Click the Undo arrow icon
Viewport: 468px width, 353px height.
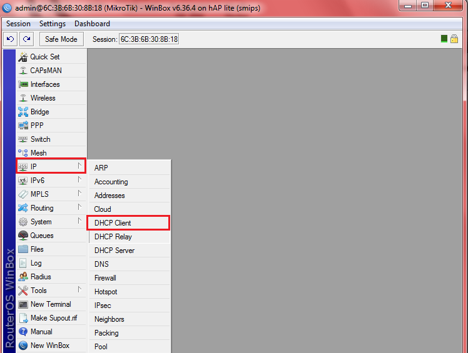pyautogui.click(x=10, y=39)
